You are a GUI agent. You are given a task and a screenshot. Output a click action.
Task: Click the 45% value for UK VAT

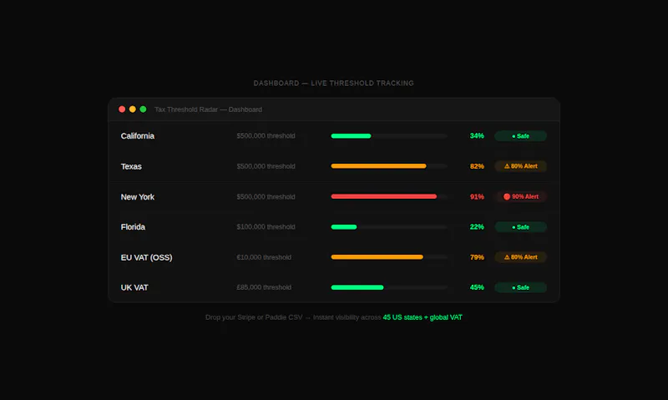click(477, 287)
